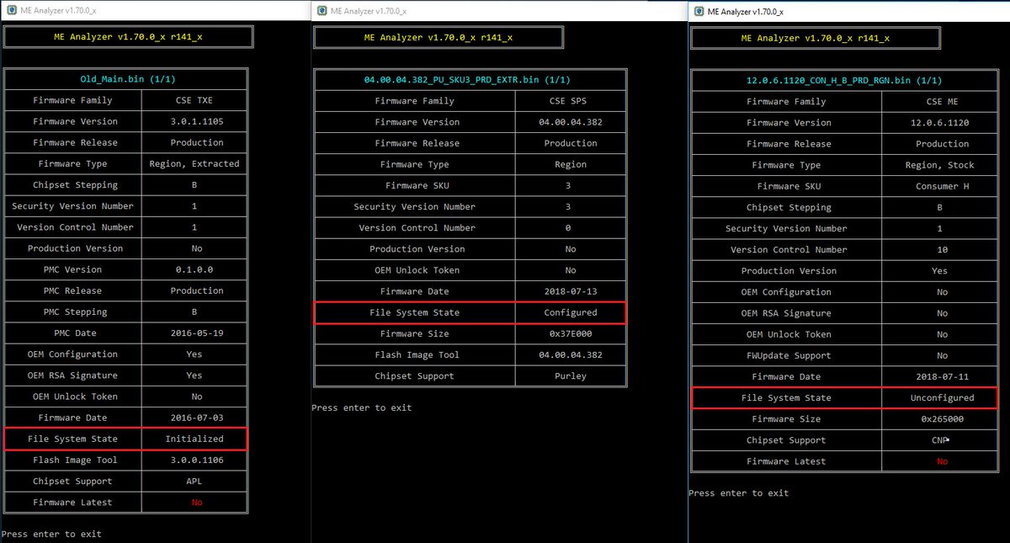Screen dimensions: 1010x543
Task: Select the 'Initialized' file system state value
Action: click(194, 439)
